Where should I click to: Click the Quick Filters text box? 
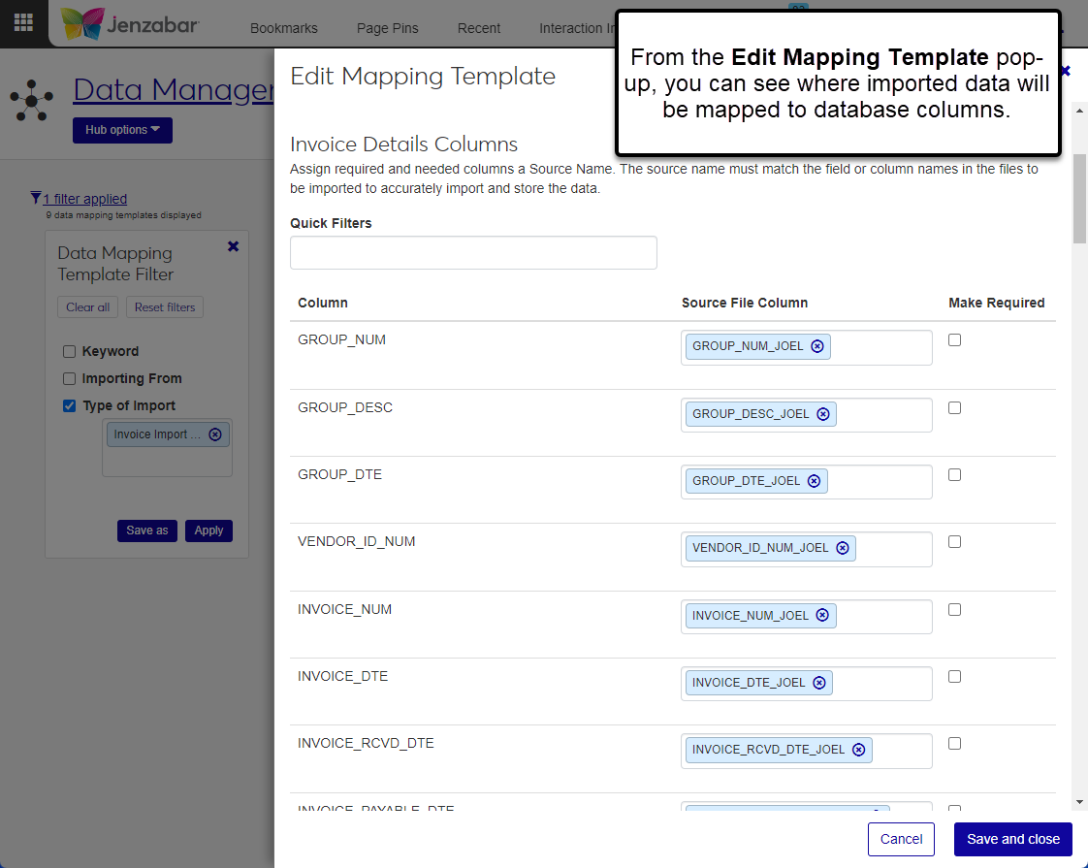[473, 253]
